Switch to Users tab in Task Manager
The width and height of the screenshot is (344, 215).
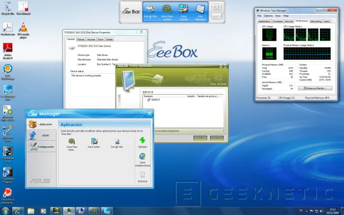pyautogui.click(x=327, y=21)
